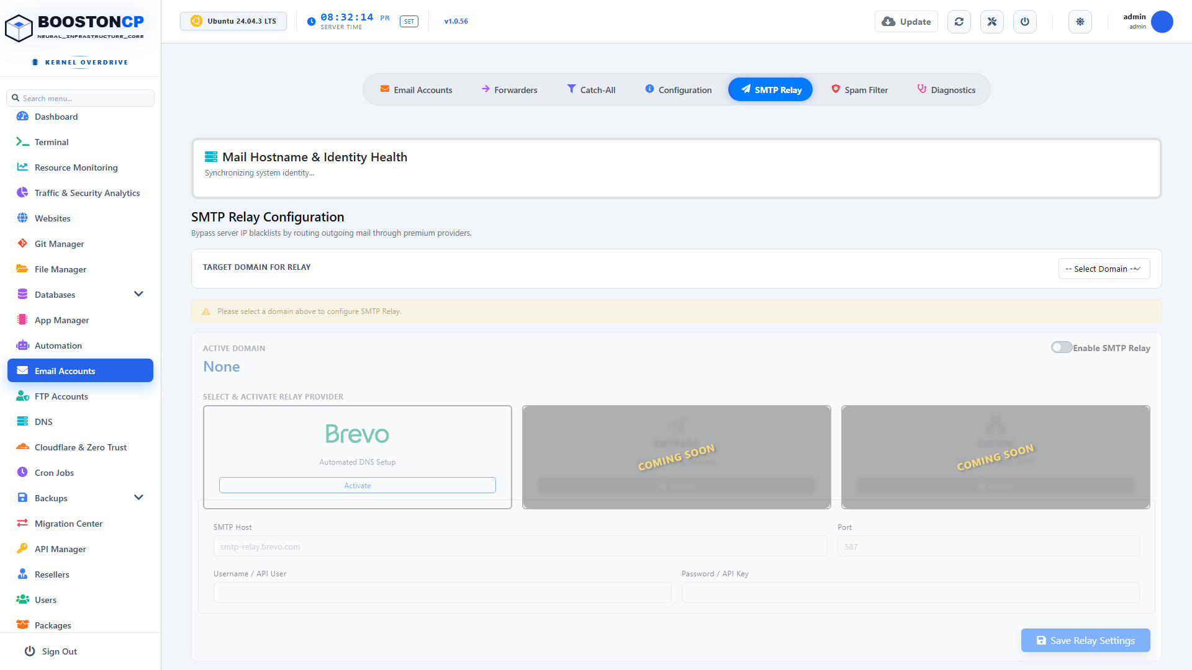Viewport: 1192px width, 670px height.
Task: Open Traffic & Security Analytics
Action: (81, 193)
